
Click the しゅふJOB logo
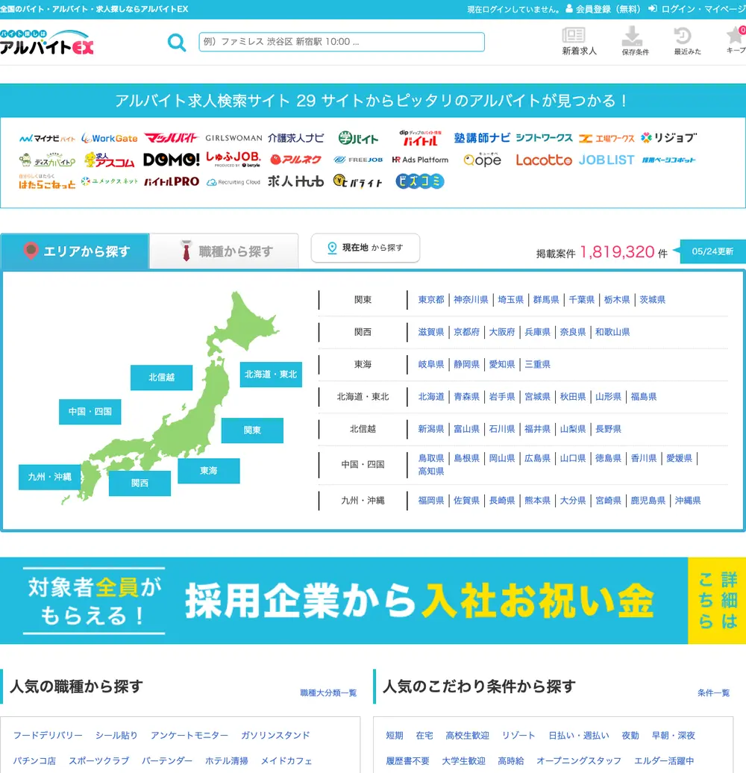pyautogui.click(x=233, y=159)
